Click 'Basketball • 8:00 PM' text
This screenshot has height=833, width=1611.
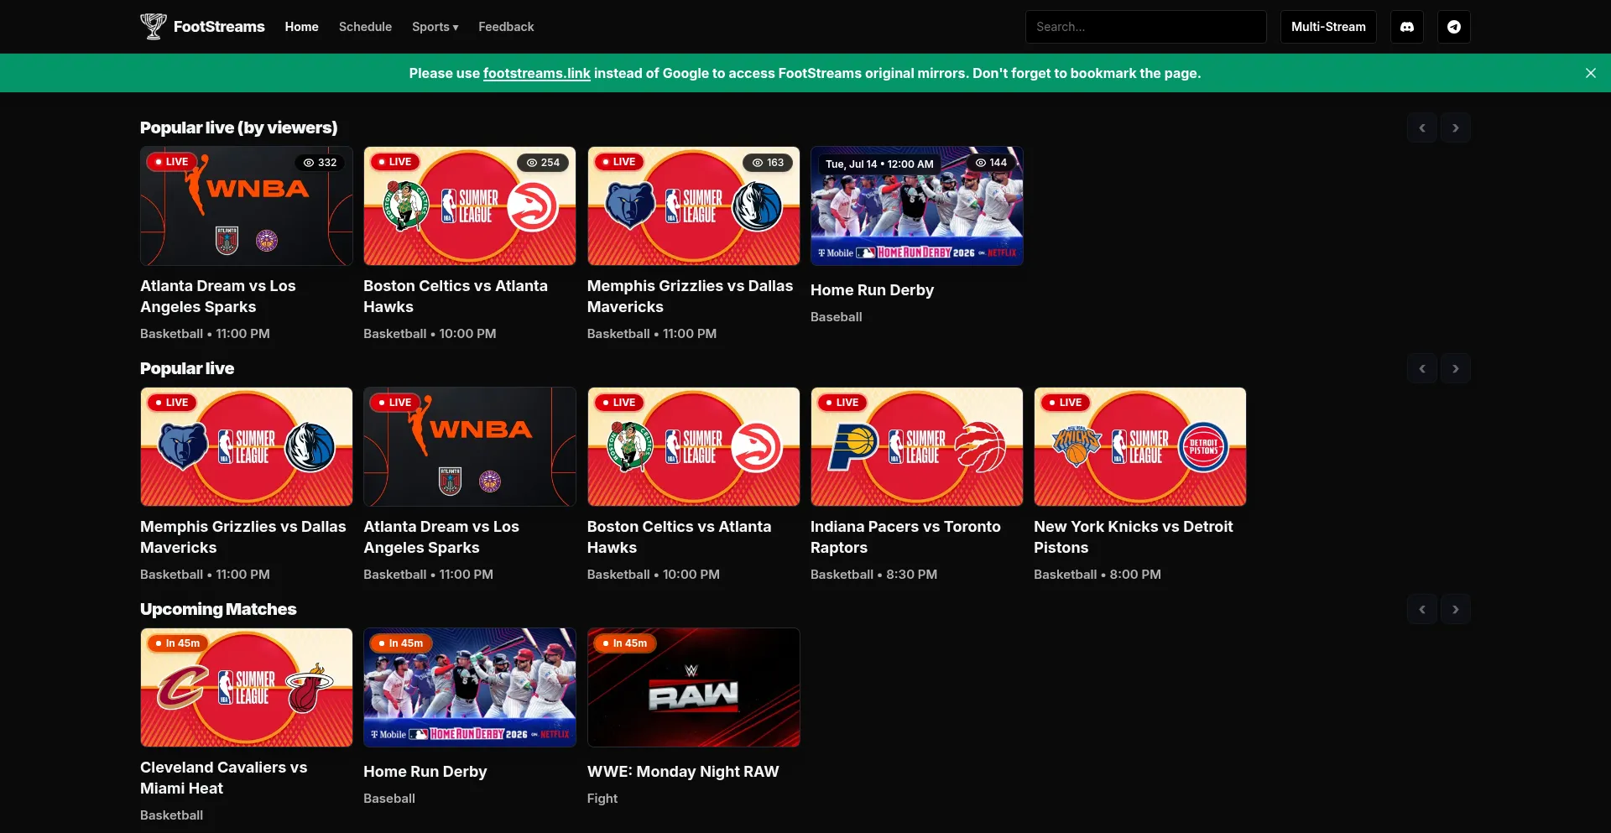point(1097,575)
